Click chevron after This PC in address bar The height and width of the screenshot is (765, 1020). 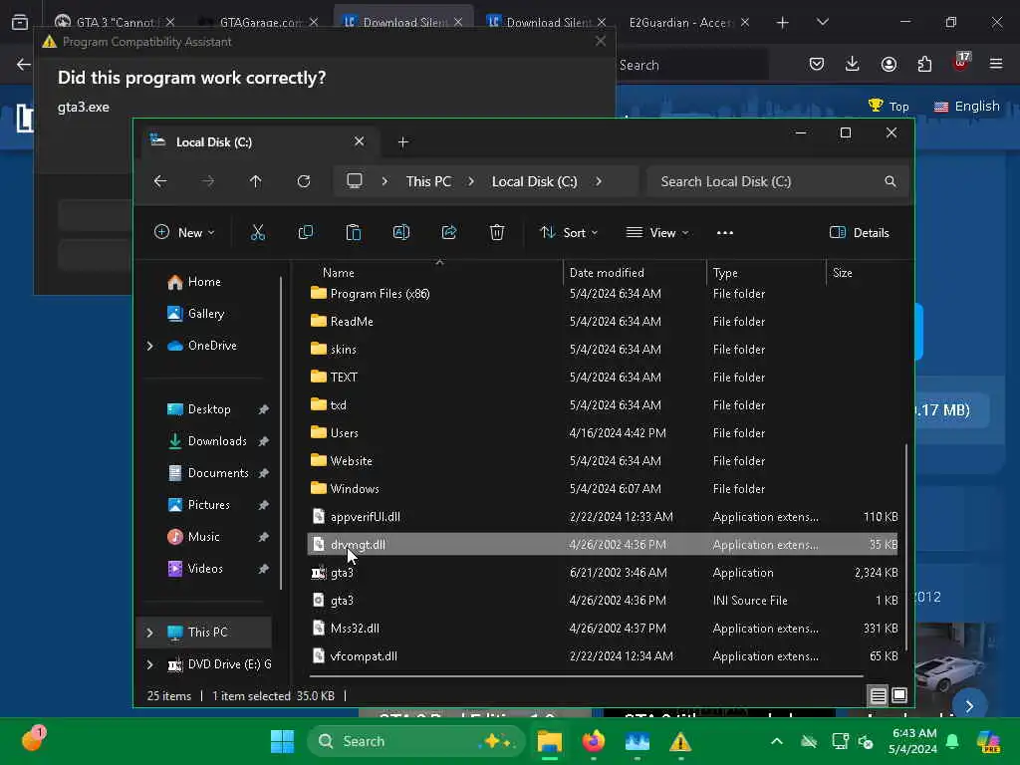pyautogui.click(x=471, y=181)
